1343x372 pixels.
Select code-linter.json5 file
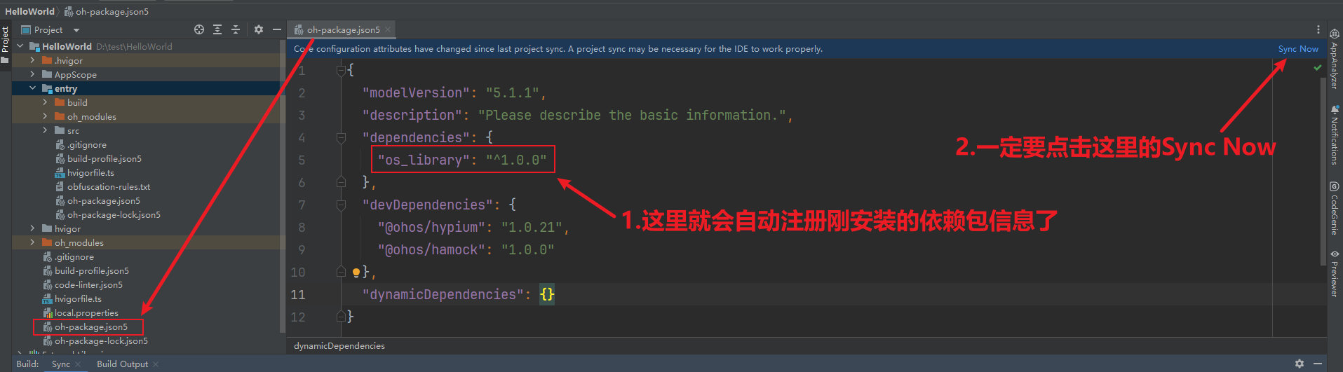point(88,284)
